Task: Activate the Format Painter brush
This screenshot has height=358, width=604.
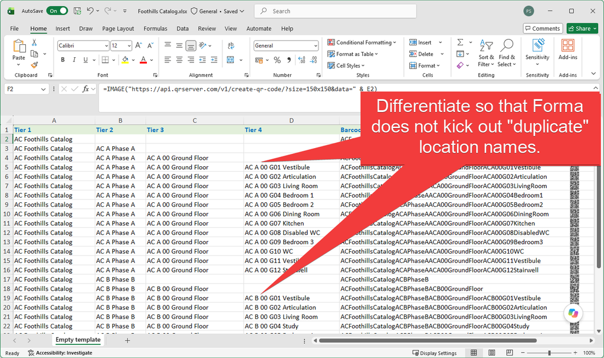Action: [x=34, y=65]
